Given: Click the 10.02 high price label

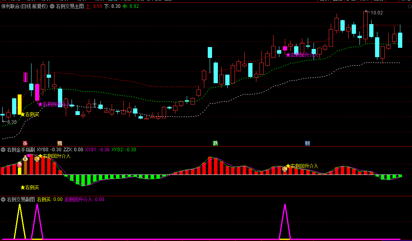Looking at the screenshot, I should (377, 12).
